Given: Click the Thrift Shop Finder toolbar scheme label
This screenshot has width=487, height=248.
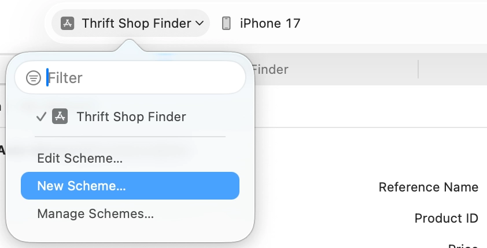Looking at the screenshot, I should pos(136,24).
